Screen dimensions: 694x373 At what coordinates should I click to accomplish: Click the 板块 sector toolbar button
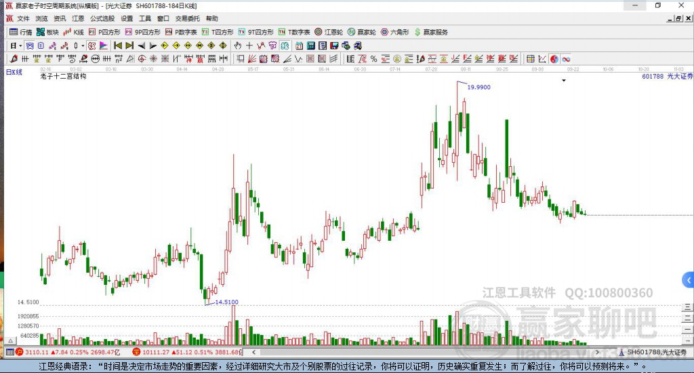click(x=48, y=32)
